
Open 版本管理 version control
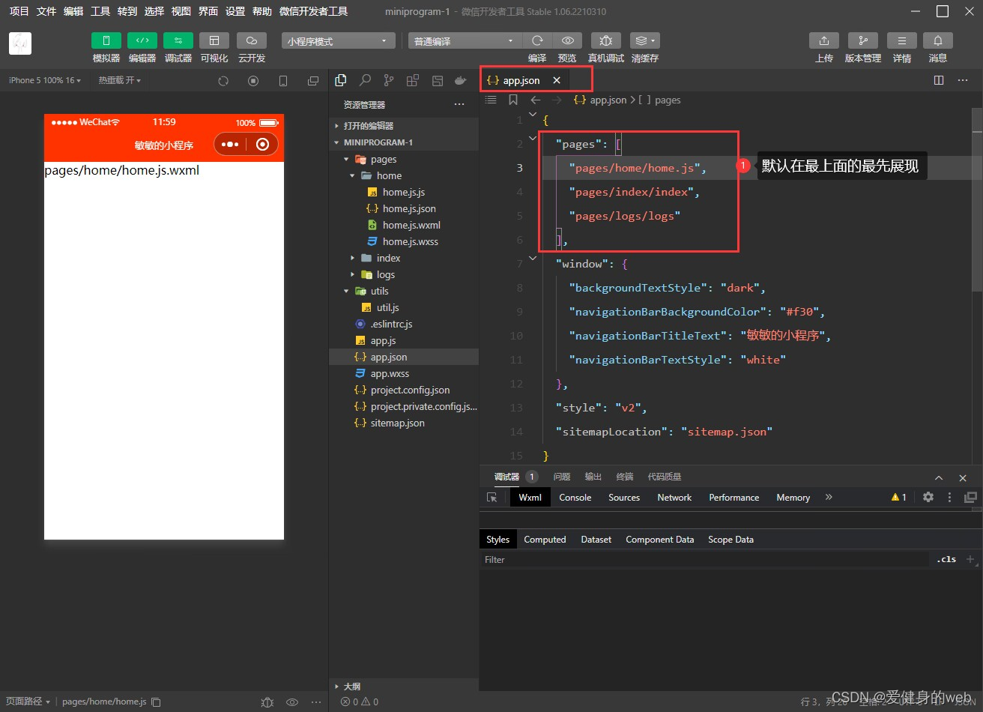point(863,40)
